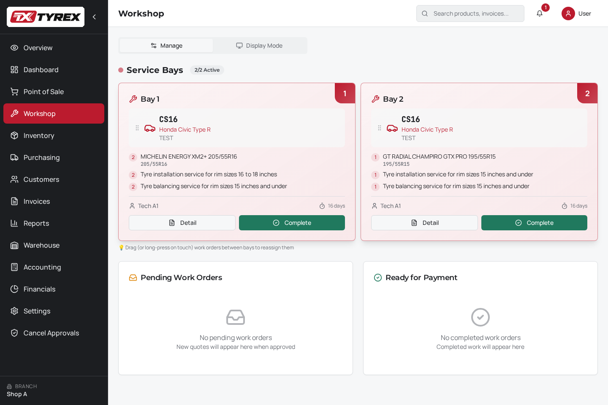Mark Bay 2 work order Complete

(x=534, y=223)
